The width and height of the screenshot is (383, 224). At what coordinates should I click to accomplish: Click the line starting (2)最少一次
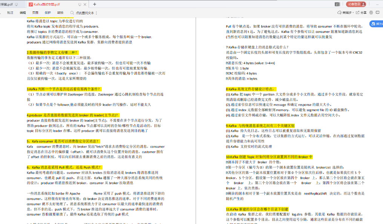87,68
